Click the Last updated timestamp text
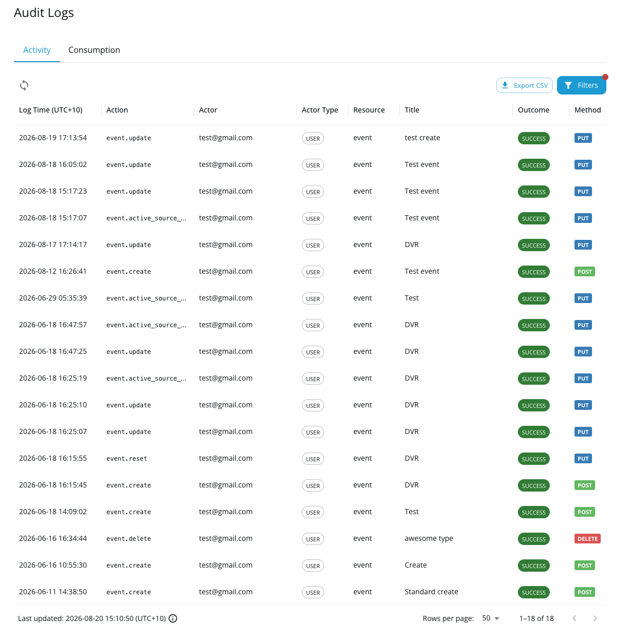Screen dimensions: 629x640 click(x=92, y=618)
